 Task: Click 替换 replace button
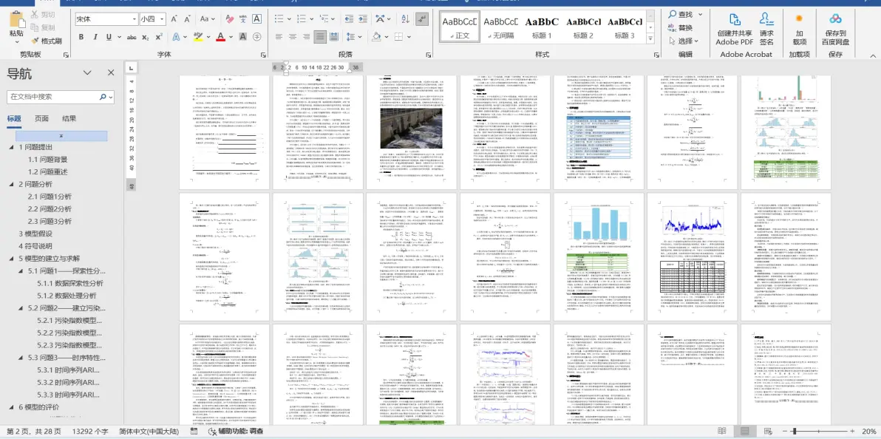(681, 27)
